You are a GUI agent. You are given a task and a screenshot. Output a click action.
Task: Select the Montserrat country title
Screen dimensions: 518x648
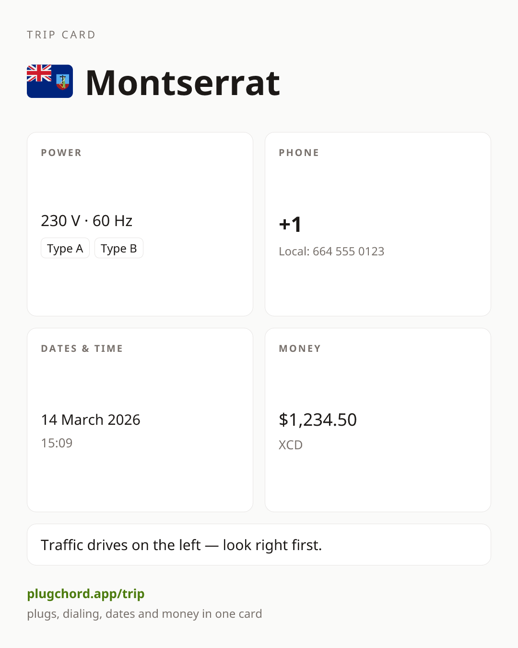pyautogui.click(x=182, y=83)
